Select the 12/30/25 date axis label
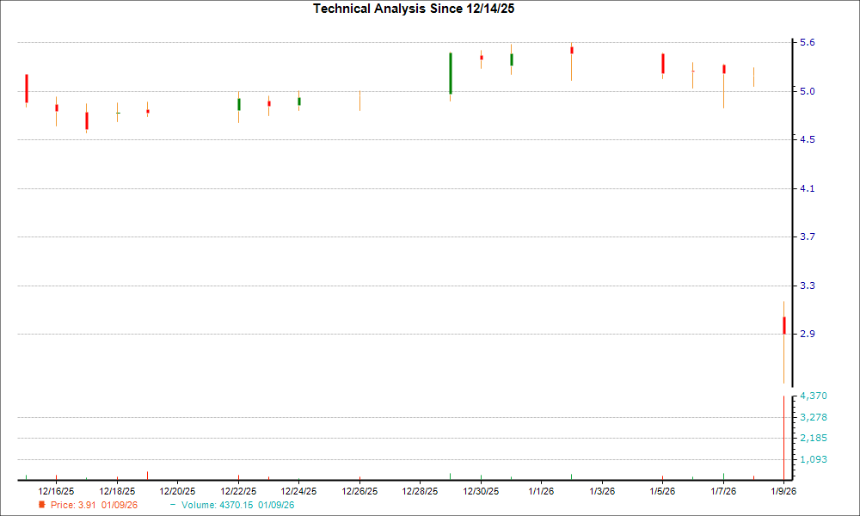 pyautogui.click(x=481, y=488)
